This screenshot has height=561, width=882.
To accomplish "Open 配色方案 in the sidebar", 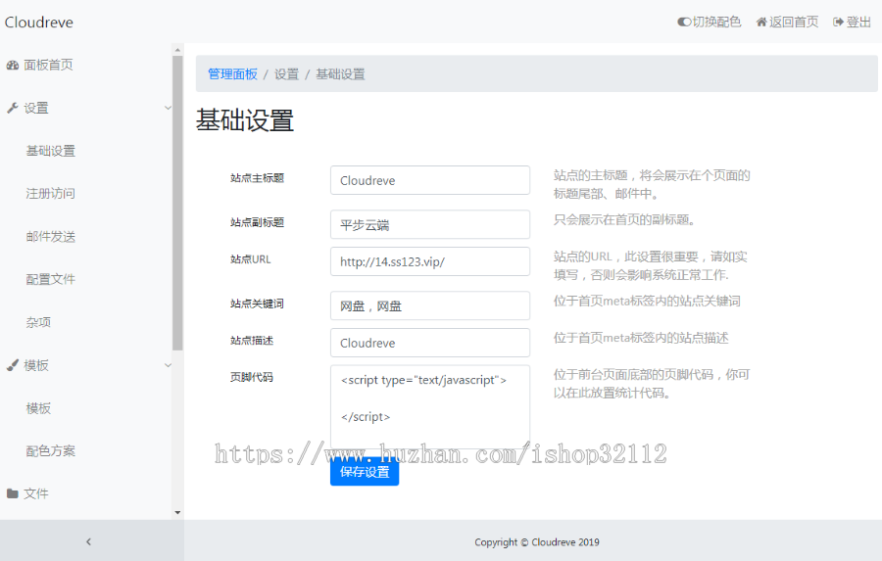I will [x=51, y=450].
